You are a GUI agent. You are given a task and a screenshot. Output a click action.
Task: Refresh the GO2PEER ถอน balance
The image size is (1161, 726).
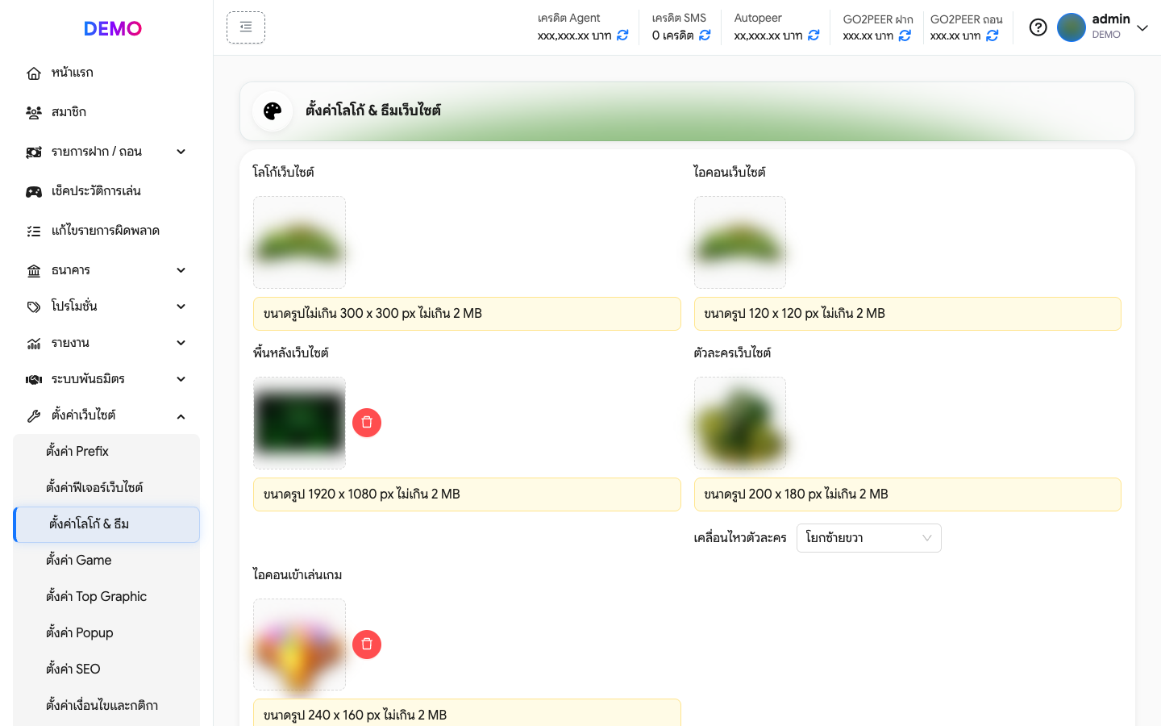(992, 35)
